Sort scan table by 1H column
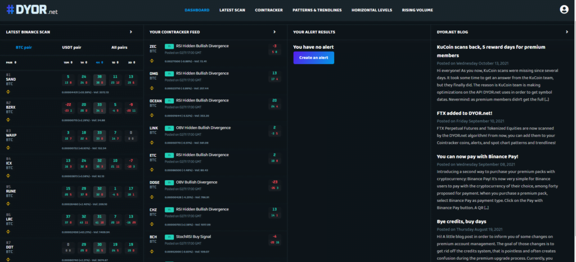 pos(84,63)
